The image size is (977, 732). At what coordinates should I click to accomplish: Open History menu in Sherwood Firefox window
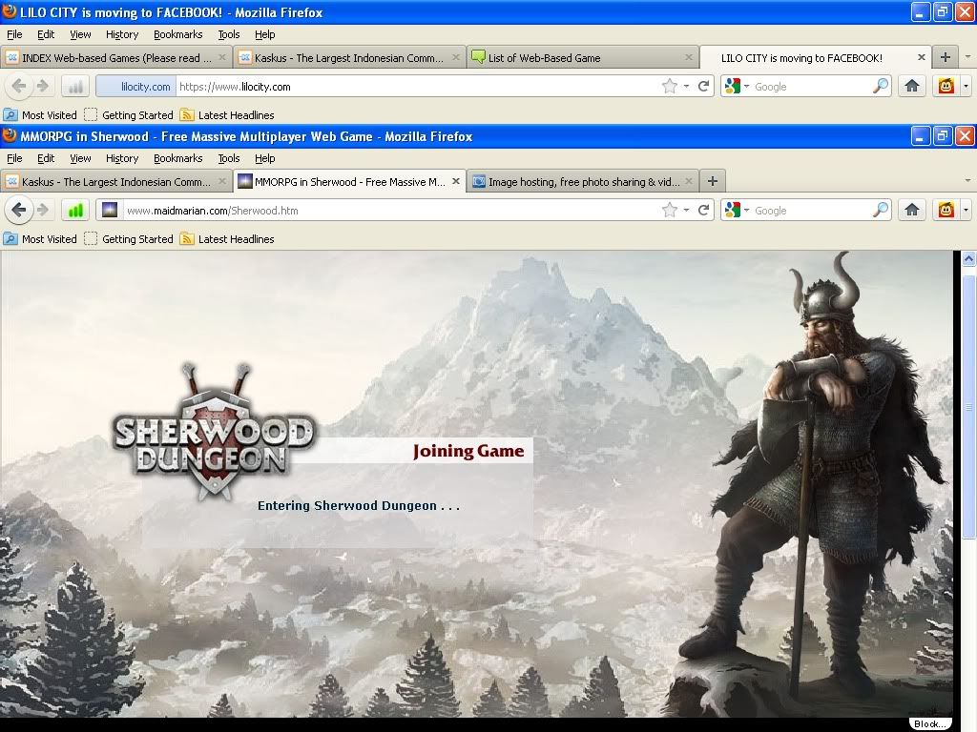click(122, 158)
